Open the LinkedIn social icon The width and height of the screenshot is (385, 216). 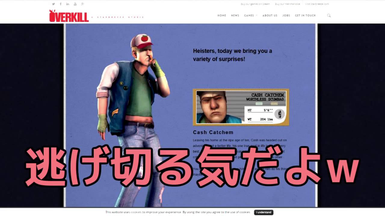tap(68, 4)
